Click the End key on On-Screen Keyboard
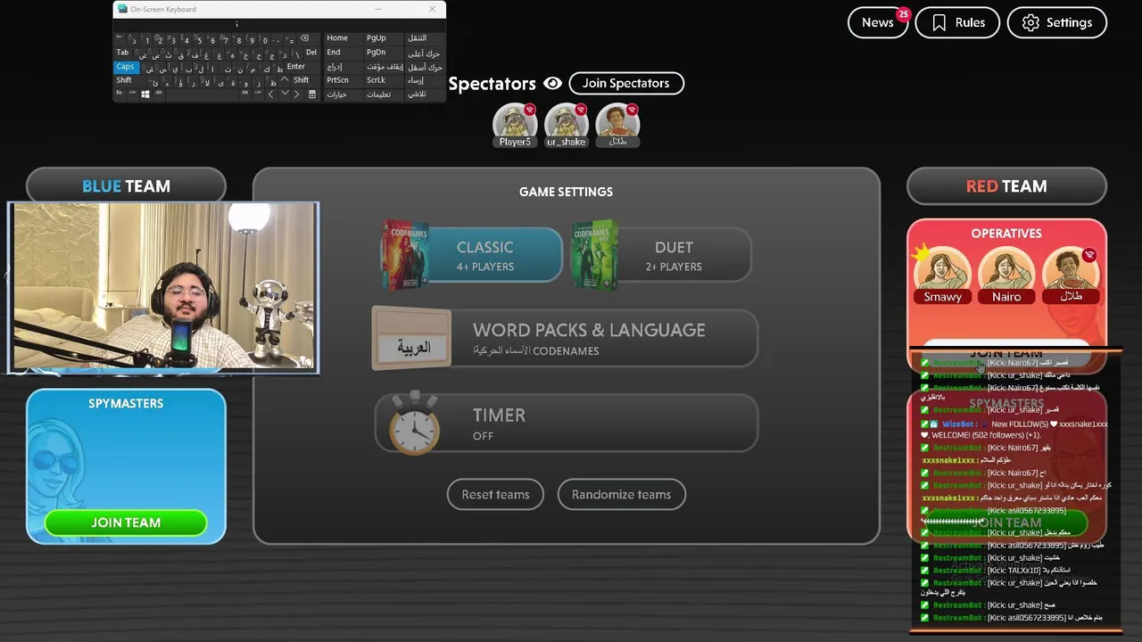This screenshot has width=1142, height=642. coord(343,53)
